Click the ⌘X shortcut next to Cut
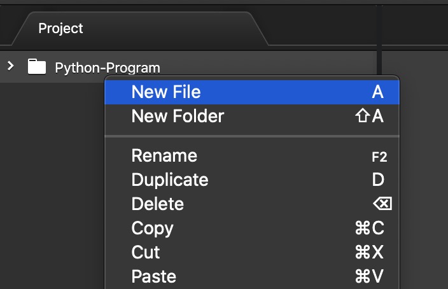 [x=369, y=253]
